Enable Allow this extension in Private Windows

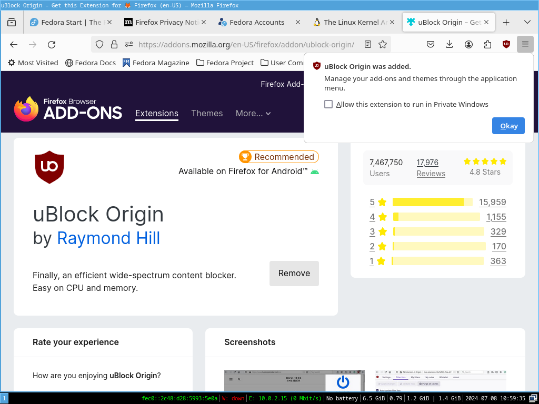(328, 104)
